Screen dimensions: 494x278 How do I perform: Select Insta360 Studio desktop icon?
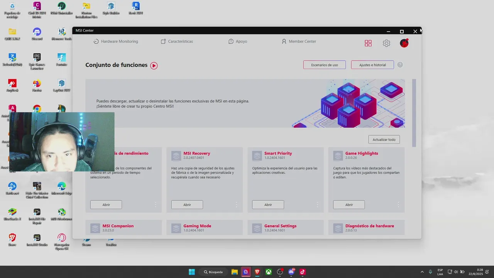coord(37,240)
